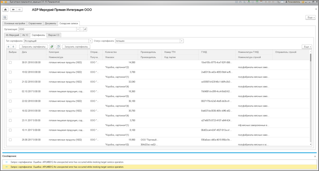
Task: Click the ellipsis select button for organization
Action: 82,29
